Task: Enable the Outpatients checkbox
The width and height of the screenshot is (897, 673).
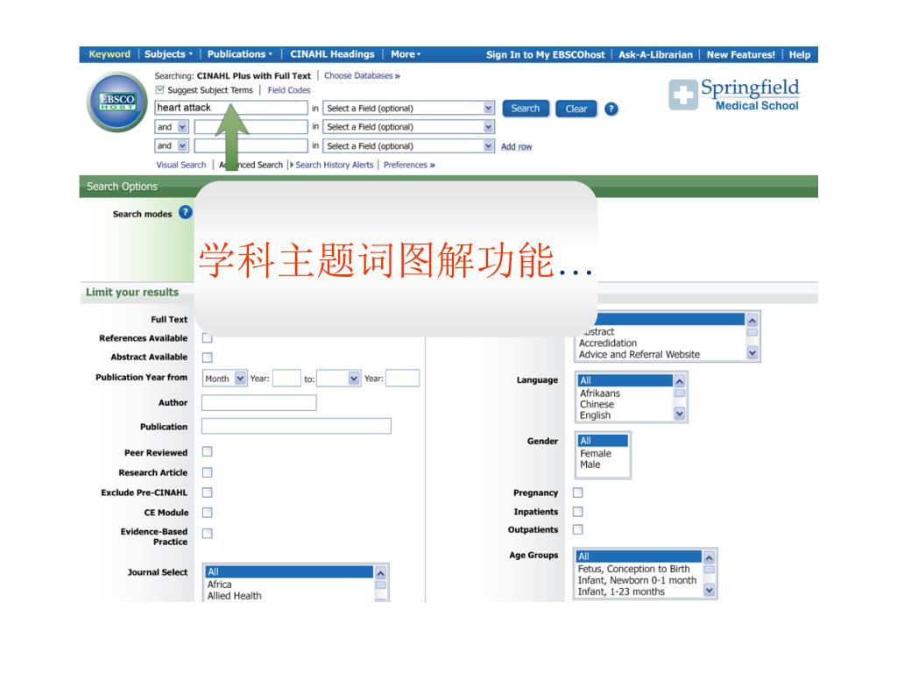Action: click(578, 529)
